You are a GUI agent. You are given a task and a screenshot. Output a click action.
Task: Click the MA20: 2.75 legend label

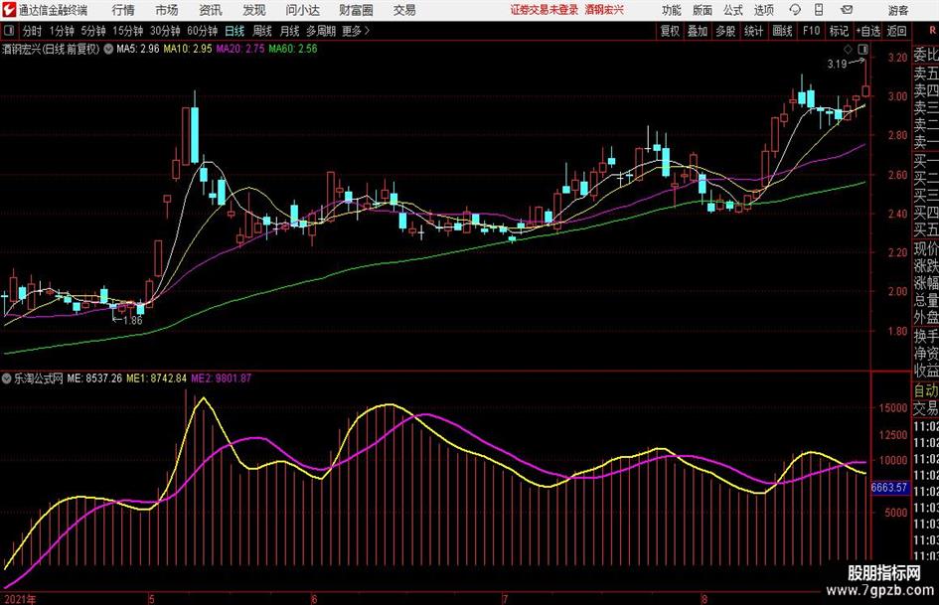(x=240, y=49)
